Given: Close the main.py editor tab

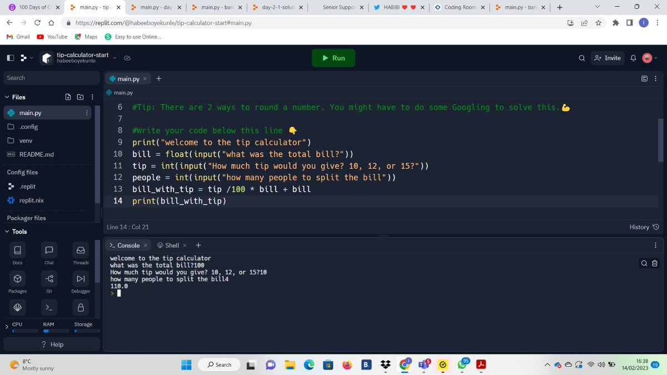Looking at the screenshot, I should [145, 79].
